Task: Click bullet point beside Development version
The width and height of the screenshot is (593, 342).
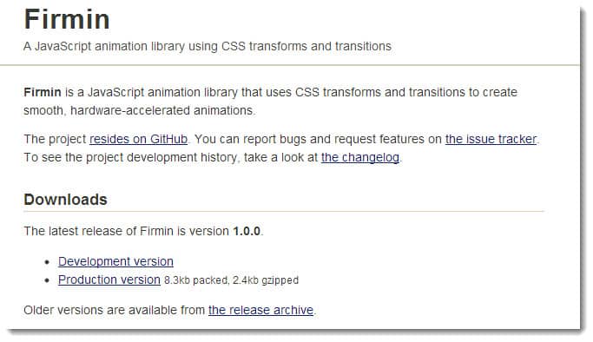Action: [47, 262]
